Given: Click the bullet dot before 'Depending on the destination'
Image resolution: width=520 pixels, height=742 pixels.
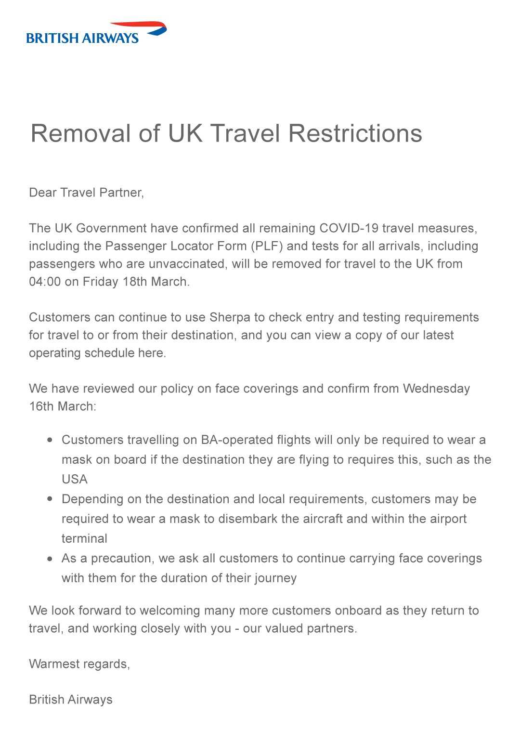Looking at the screenshot, I should pos(50,499).
